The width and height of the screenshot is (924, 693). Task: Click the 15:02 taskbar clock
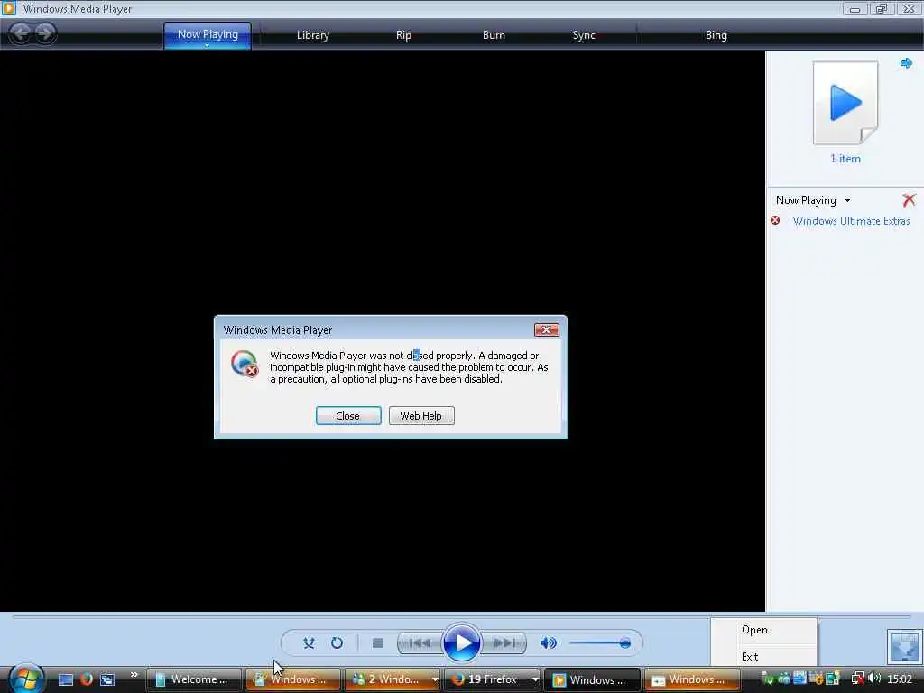click(900, 679)
